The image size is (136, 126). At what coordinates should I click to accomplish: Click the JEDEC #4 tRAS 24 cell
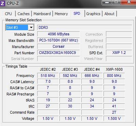pos(92,100)
